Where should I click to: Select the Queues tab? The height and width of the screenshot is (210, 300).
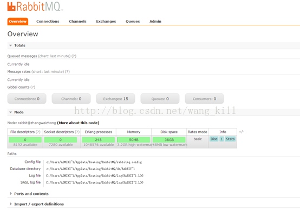click(133, 22)
